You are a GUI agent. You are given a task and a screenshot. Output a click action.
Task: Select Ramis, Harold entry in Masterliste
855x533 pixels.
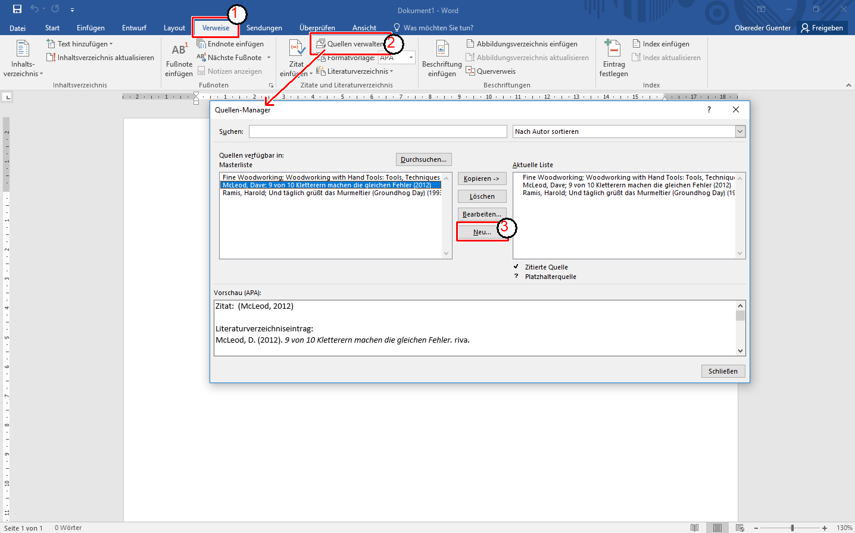(x=331, y=193)
